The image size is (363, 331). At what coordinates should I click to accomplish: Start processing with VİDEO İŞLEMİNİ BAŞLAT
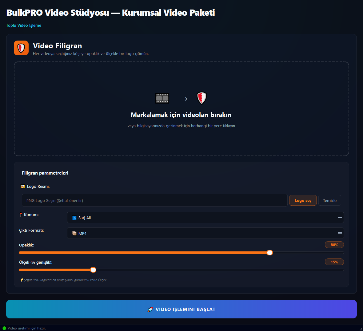181,309
